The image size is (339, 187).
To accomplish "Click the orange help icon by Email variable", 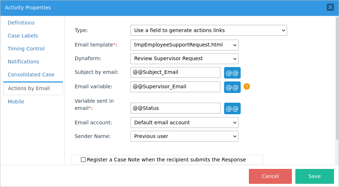I will pos(247,86).
